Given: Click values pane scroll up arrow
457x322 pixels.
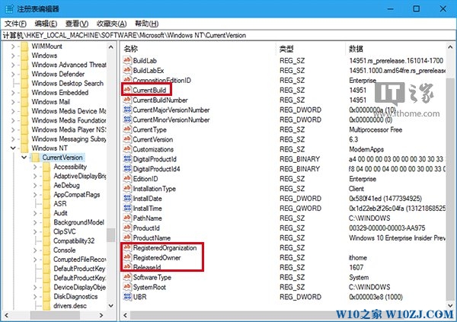Looking at the screenshot, I should click(x=451, y=46).
